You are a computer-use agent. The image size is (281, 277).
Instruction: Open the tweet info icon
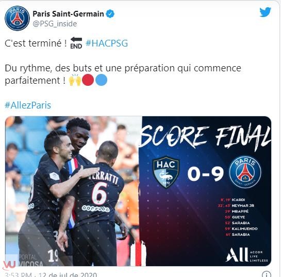pyautogui.click(x=267, y=274)
